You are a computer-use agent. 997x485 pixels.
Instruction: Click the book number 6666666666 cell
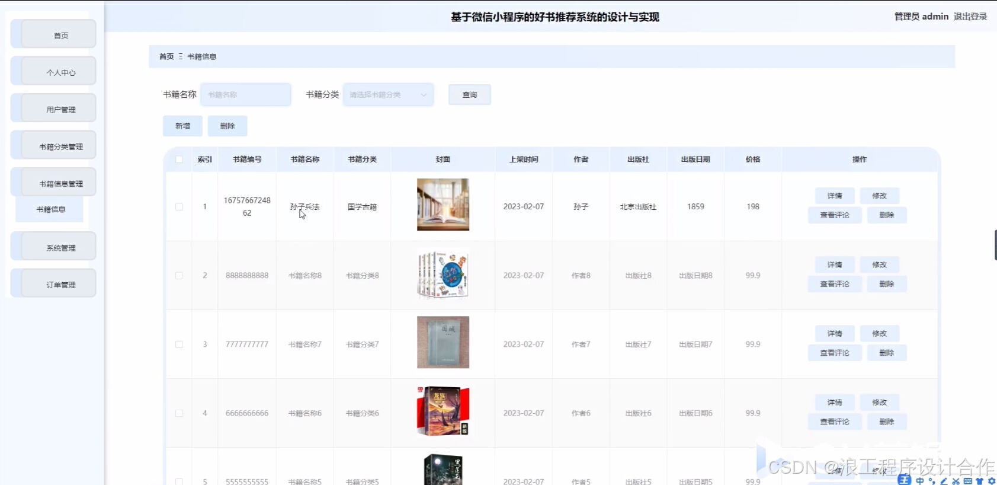pyautogui.click(x=247, y=413)
